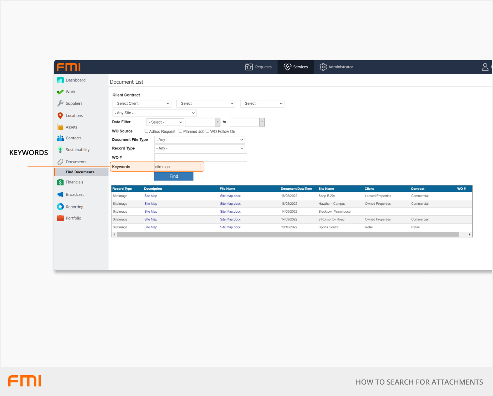Click the Suppliers wrench icon
This screenshot has height=396, width=493.
click(60, 103)
